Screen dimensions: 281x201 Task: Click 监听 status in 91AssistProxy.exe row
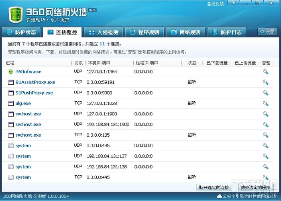192,82
